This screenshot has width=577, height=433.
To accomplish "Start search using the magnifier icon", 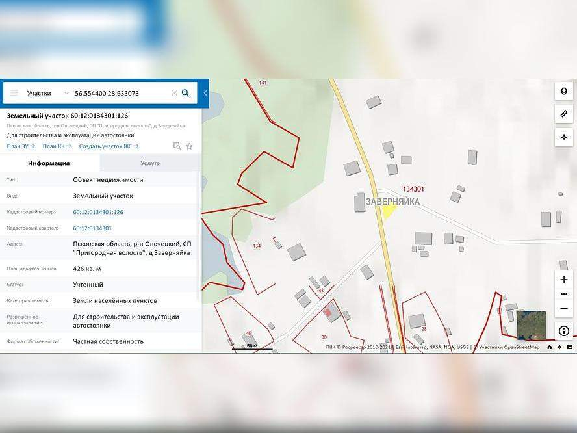I will coord(185,92).
